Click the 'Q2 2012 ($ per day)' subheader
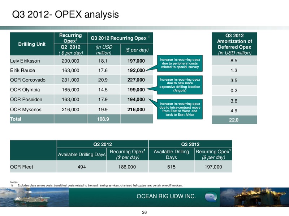 coord(70,50)
